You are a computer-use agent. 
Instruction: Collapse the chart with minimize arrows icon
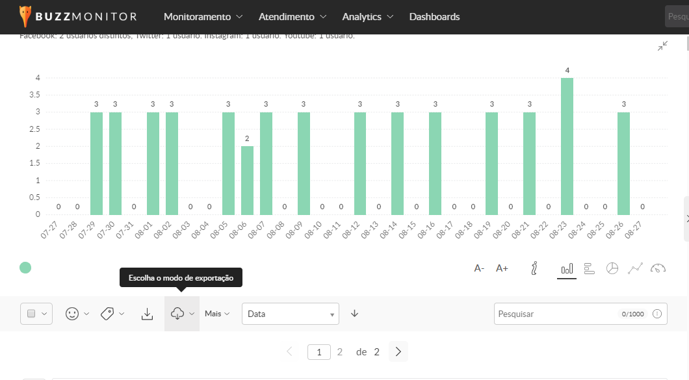coord(662,46)
